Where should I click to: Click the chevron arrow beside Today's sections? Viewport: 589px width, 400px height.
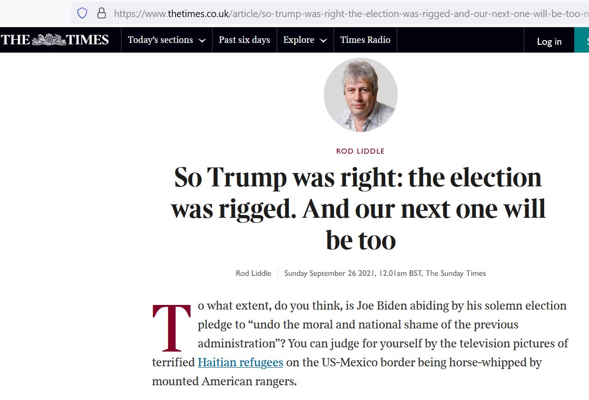pyautogui.click(x=202, y=41)
